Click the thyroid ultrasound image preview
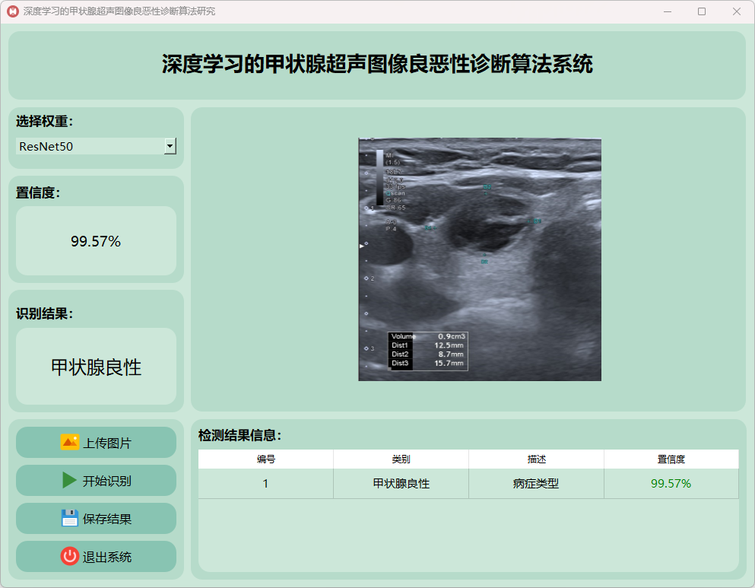The height and width of the screenshot is (588, 755). click(479, 259)
